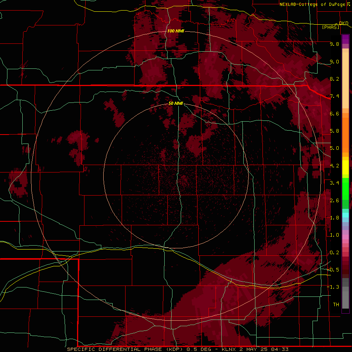Image resolution: width=352 pixels, height=352 pixels.
Task: Click the 4.2 value on the color scale
Action: click(x=334, y=166)
